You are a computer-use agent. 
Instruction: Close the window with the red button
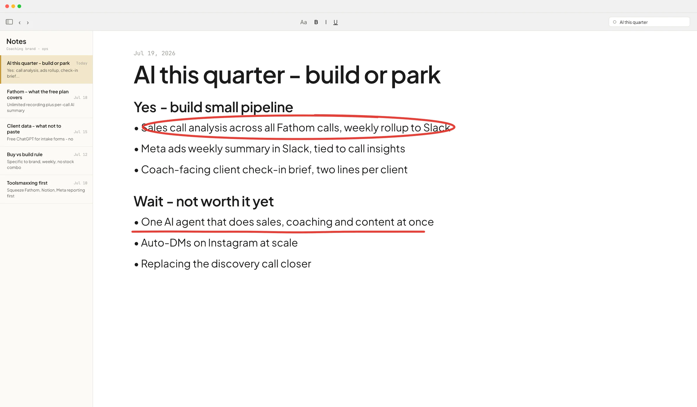pos(7,6)
